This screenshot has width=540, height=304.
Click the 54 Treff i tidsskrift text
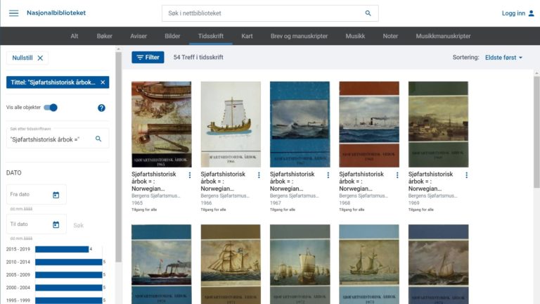pos(198,57)
